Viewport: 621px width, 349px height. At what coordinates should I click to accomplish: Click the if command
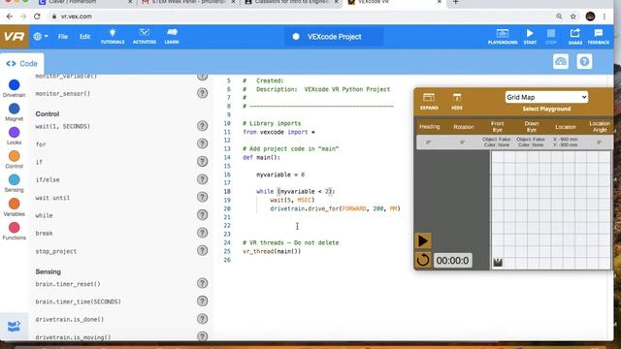click(39, 162)
